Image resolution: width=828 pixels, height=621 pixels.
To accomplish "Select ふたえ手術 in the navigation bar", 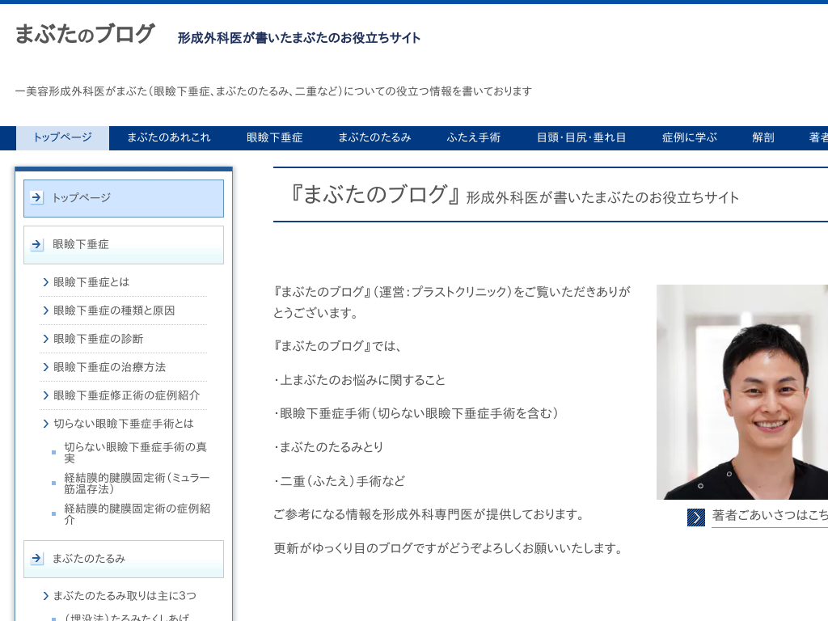I will click(474, 138).
